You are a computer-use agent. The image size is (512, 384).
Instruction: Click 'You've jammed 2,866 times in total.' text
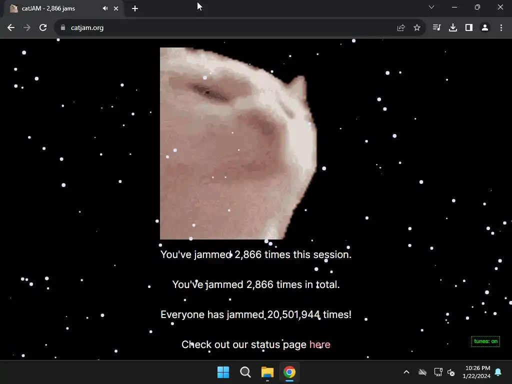(256, 284)
